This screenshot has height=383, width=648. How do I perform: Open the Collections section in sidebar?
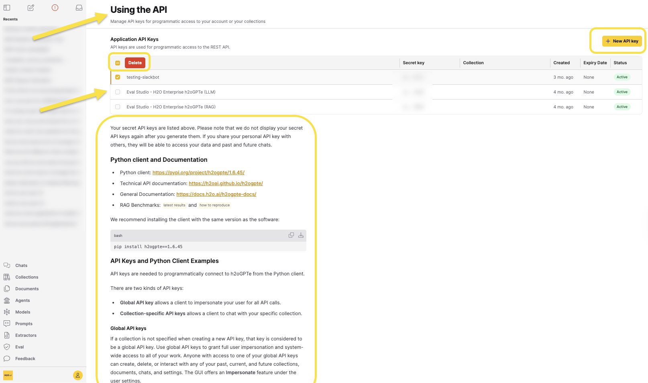point(26,277)
